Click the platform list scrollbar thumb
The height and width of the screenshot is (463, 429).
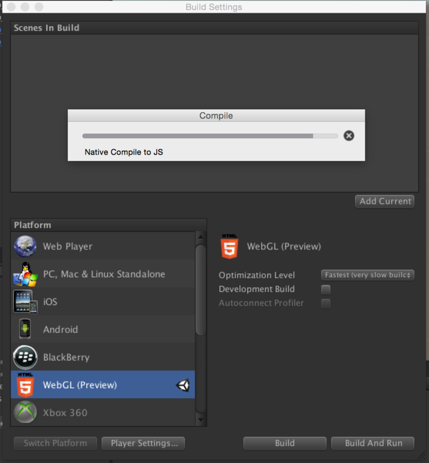click(x=201, y=290)
